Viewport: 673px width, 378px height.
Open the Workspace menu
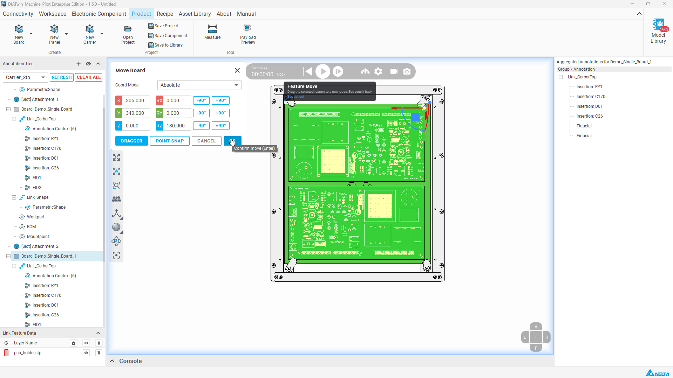[x=53, y=14]
